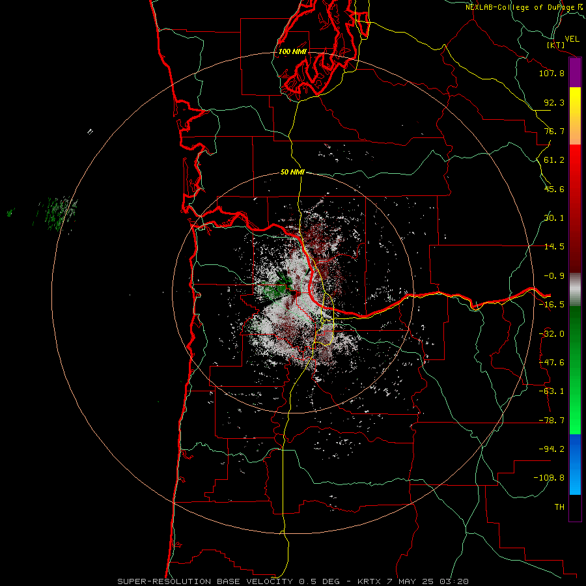Viewport: 586px width, 586px height.
Task: Click the bright green segment of the color bar
Action: [575, 370]
